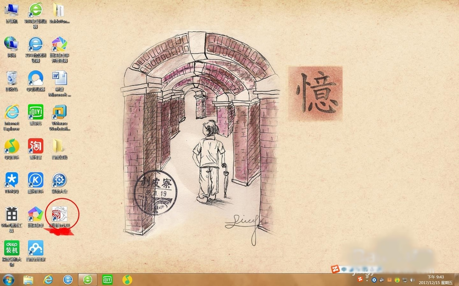459x286 pixels.
Task: Click the volume speaker tray icon
Action: [412, 280]
